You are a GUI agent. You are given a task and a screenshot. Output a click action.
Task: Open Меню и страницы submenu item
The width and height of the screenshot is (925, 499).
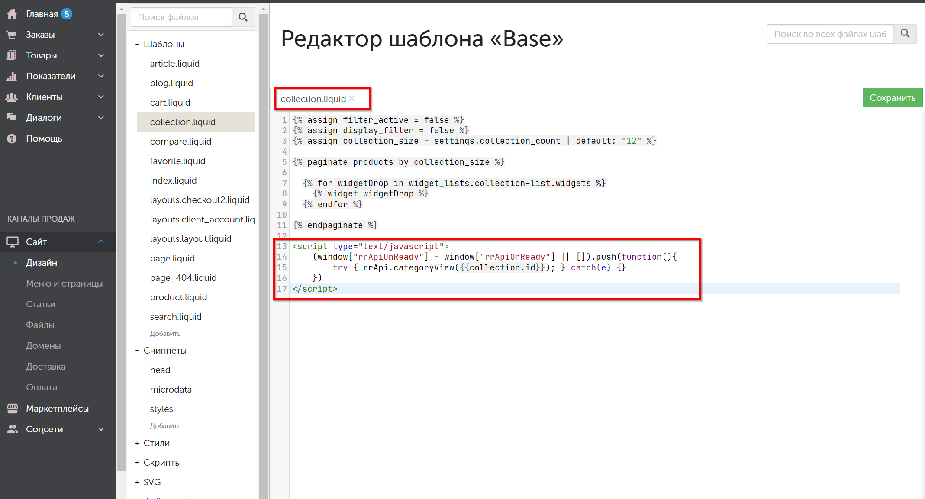pos(64,283)
